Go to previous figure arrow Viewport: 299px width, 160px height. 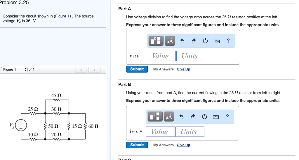(81, 70)
